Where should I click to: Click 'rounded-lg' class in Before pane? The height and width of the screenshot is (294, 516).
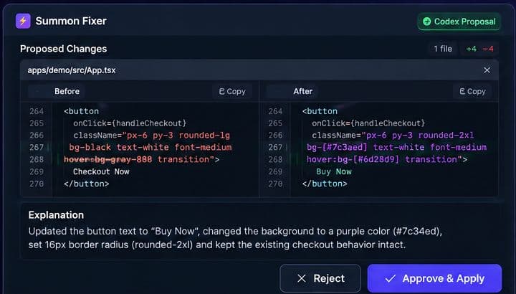[204, 136]
